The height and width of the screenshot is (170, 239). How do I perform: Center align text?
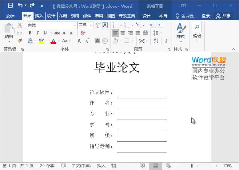pos(123,33)
